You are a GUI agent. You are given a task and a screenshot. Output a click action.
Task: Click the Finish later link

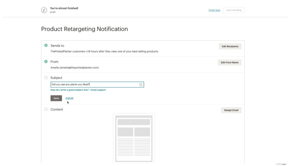click(214, 10)
